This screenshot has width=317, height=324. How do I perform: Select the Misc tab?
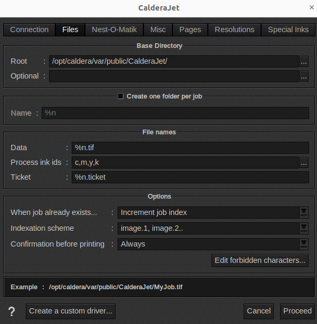pos(158,30)
